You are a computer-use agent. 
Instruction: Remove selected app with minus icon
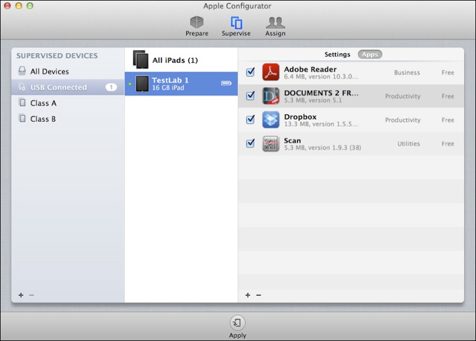click(x=258, y=295)
